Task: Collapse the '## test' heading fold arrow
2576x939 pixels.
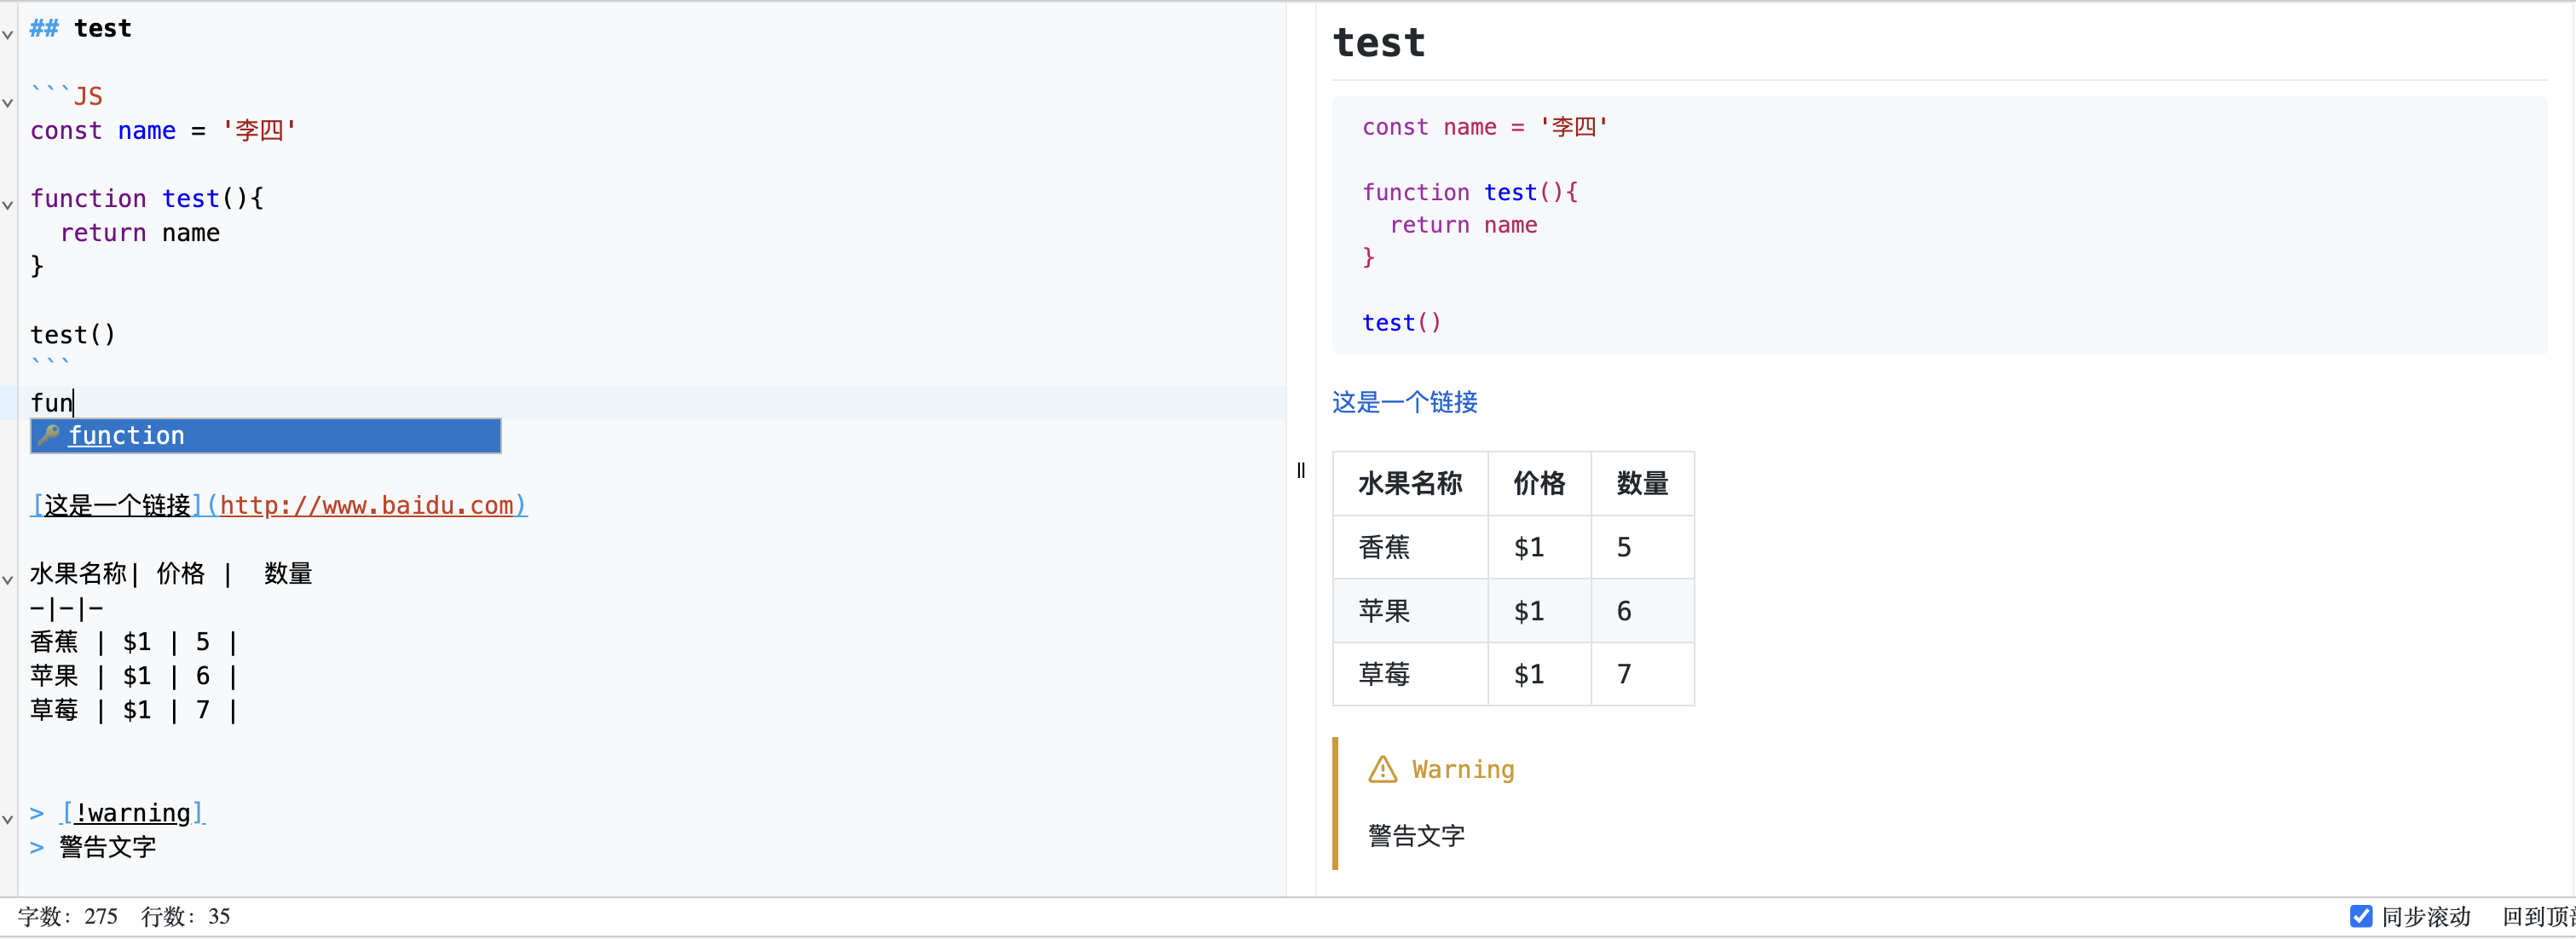Action: (x=8, y=35)
